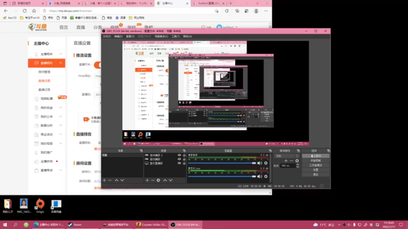Move the scene up in the Scenes panel
This screenshot has height=229, width=408.
(x=117, y=180)
